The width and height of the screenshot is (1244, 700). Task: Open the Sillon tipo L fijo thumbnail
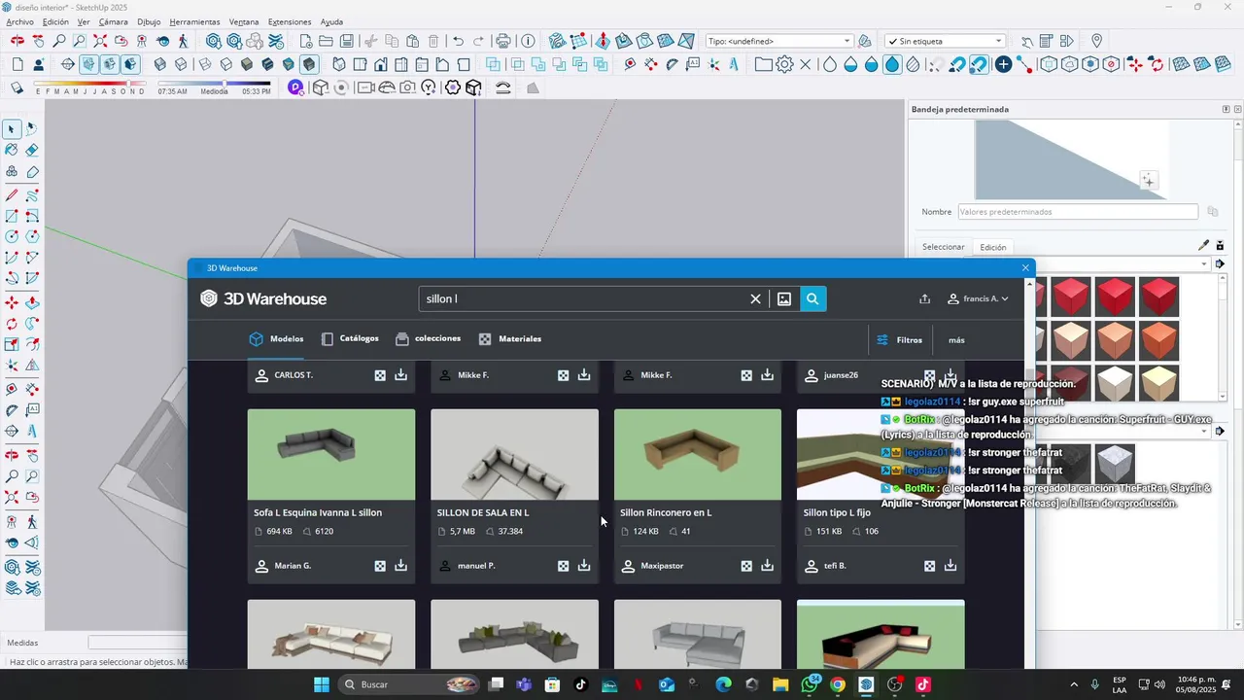point(881,454)
